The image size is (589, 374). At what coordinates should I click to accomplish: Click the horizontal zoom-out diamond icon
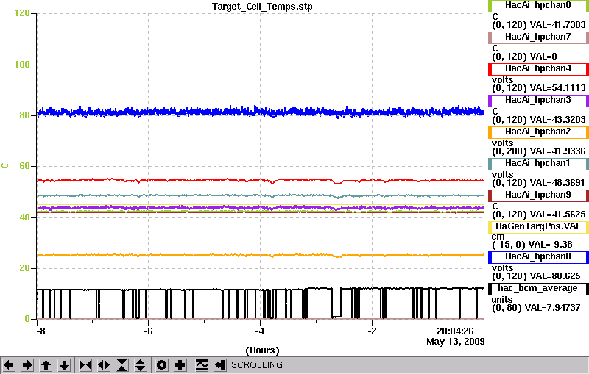click(104, 364)
